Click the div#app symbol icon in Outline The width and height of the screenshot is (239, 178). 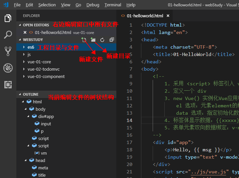pyautogui.click(x=34, y=116)
